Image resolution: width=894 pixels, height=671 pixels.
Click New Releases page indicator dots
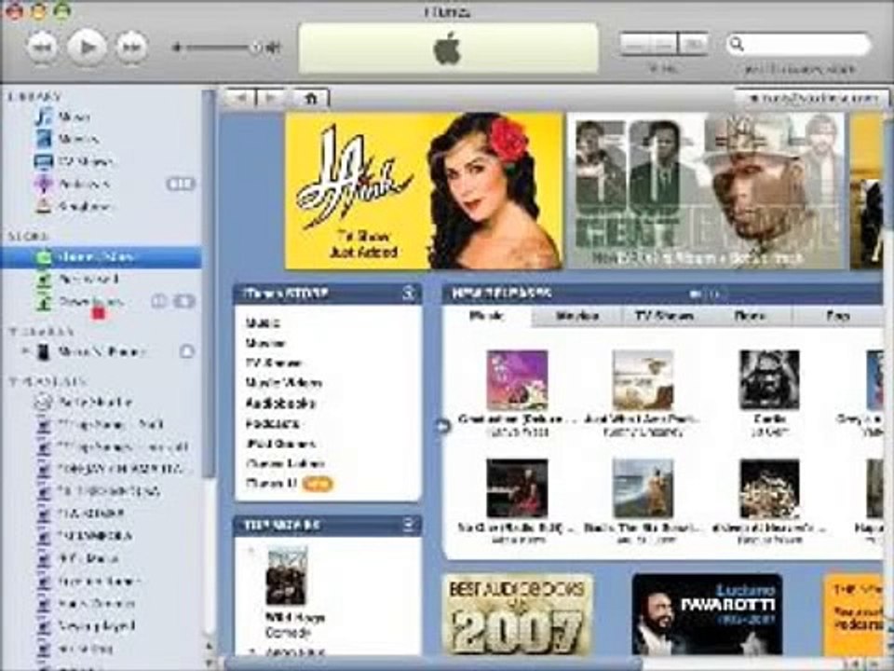pyautogui.click(x=707, y=294)
